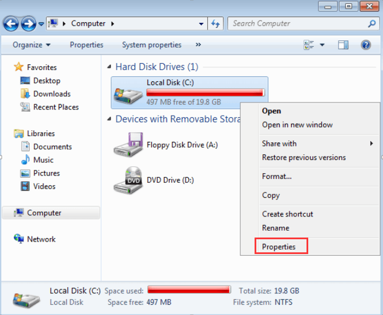Image resolution: width=383 pixels, height=315 pixels.
Task: Go forward with the Forward arrow button
Action: click(29, 24)
